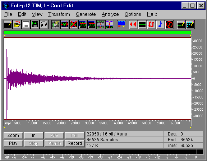Start playback with the Play button
Image resolution: width=207 pixels, height=161 pixels.
click(13, 143)
